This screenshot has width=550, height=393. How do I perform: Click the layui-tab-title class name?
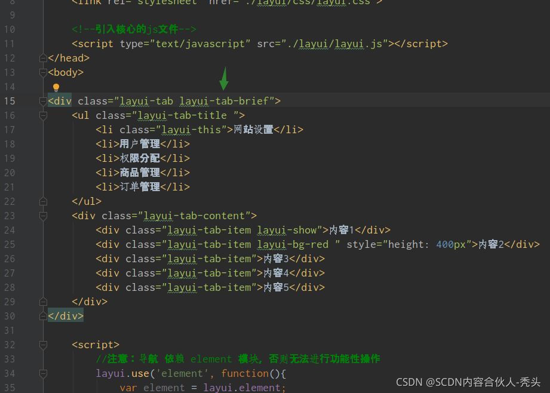[x=182, y=115]
